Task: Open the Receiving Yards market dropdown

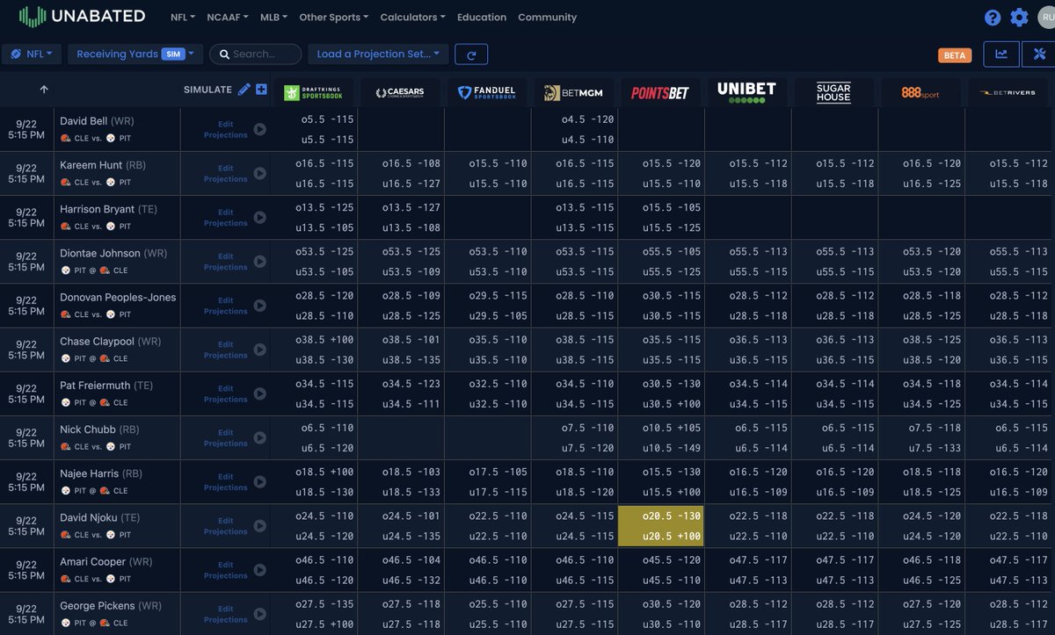Action: click(x=135, y=54)
